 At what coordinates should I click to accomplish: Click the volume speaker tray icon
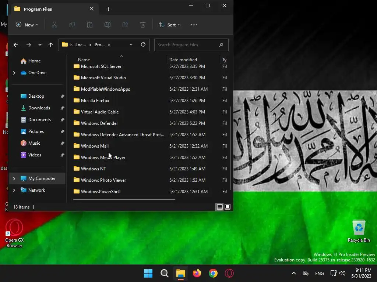[342, 273]
